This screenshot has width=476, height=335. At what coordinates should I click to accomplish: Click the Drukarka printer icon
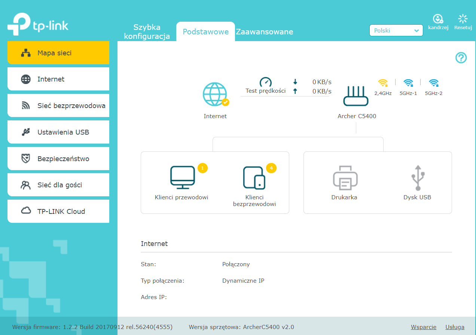[345, 178]
